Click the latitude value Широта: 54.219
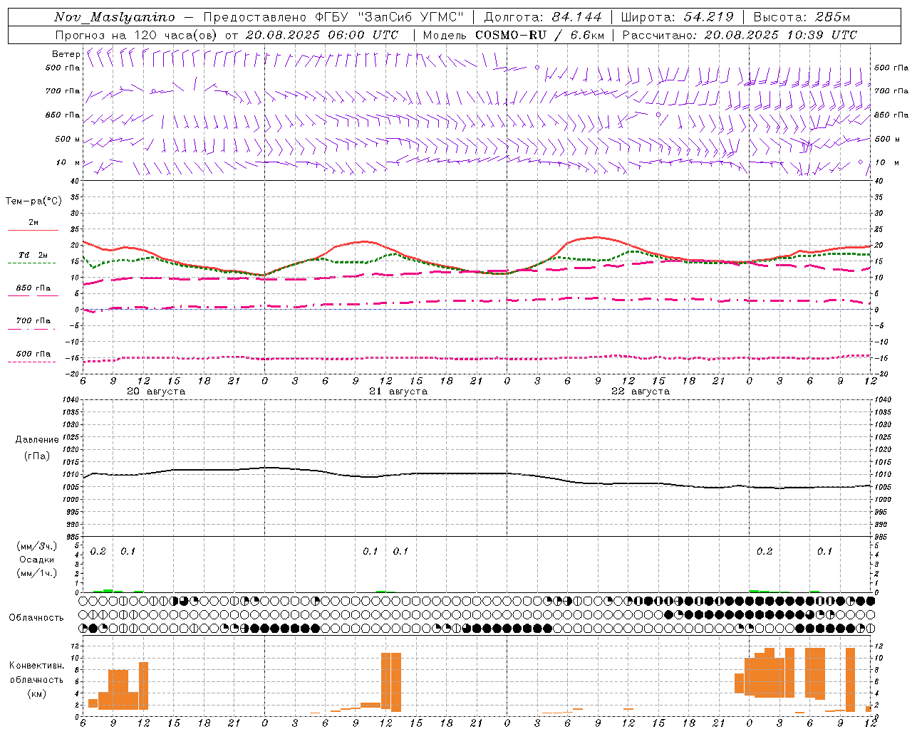912x729 pixels. click(x=678, y=17)
